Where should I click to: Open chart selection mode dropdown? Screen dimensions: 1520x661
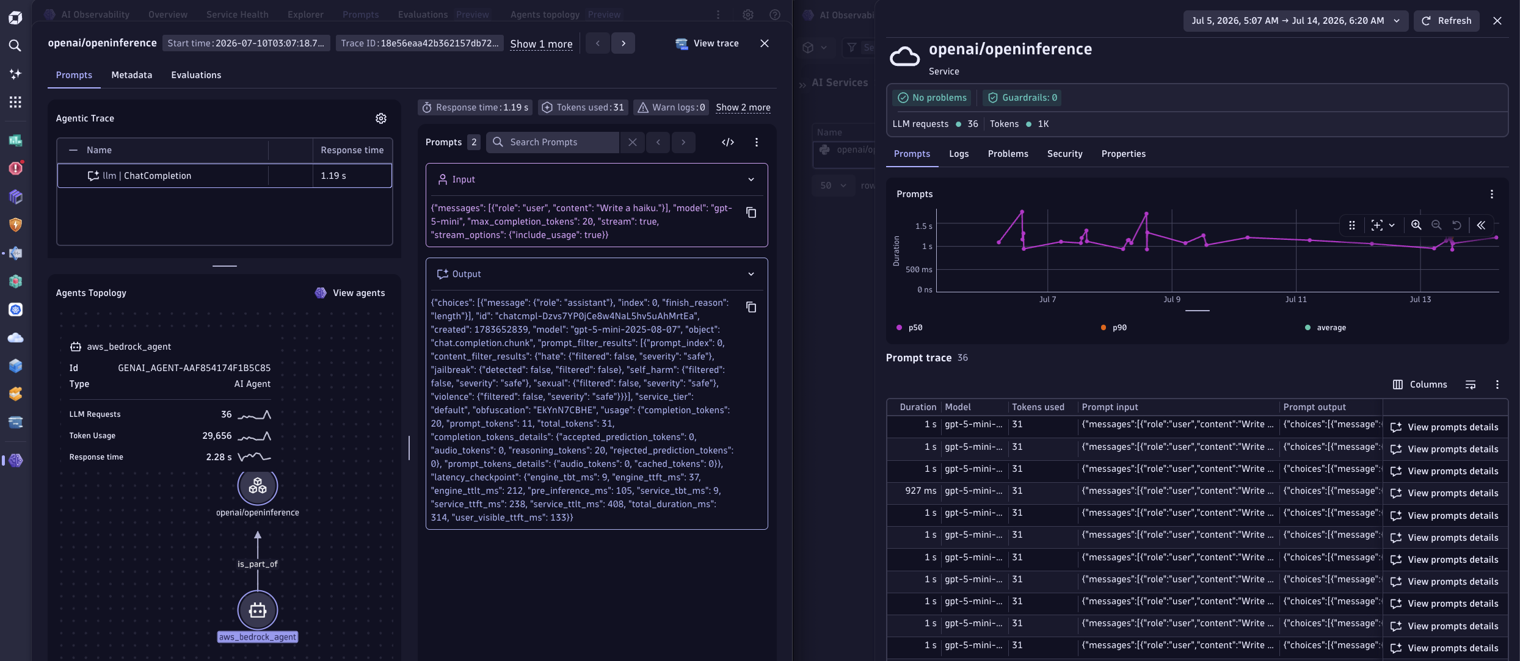tap(1383, 225)
